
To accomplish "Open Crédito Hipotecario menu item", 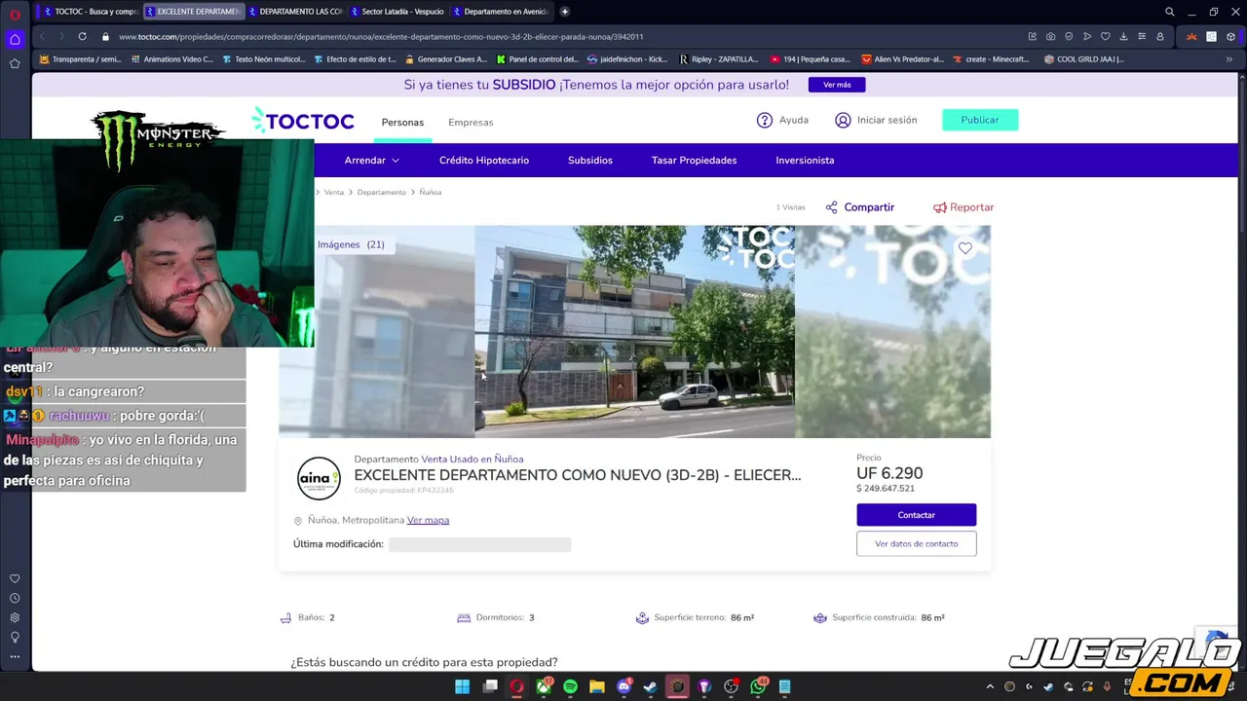I will tap(484, 161).
